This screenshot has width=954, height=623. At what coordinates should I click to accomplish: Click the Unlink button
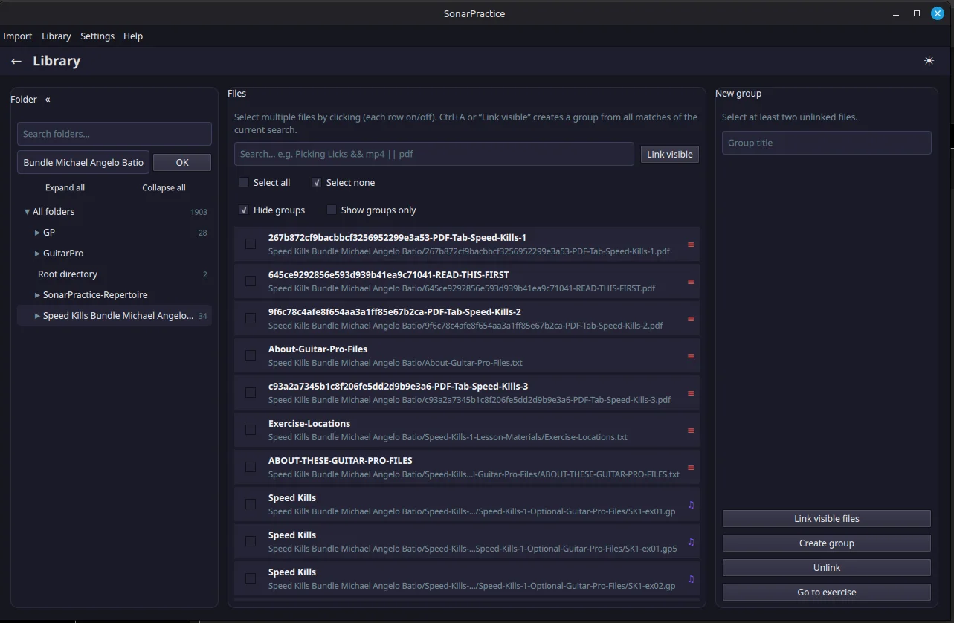click(x=827, y=567)
